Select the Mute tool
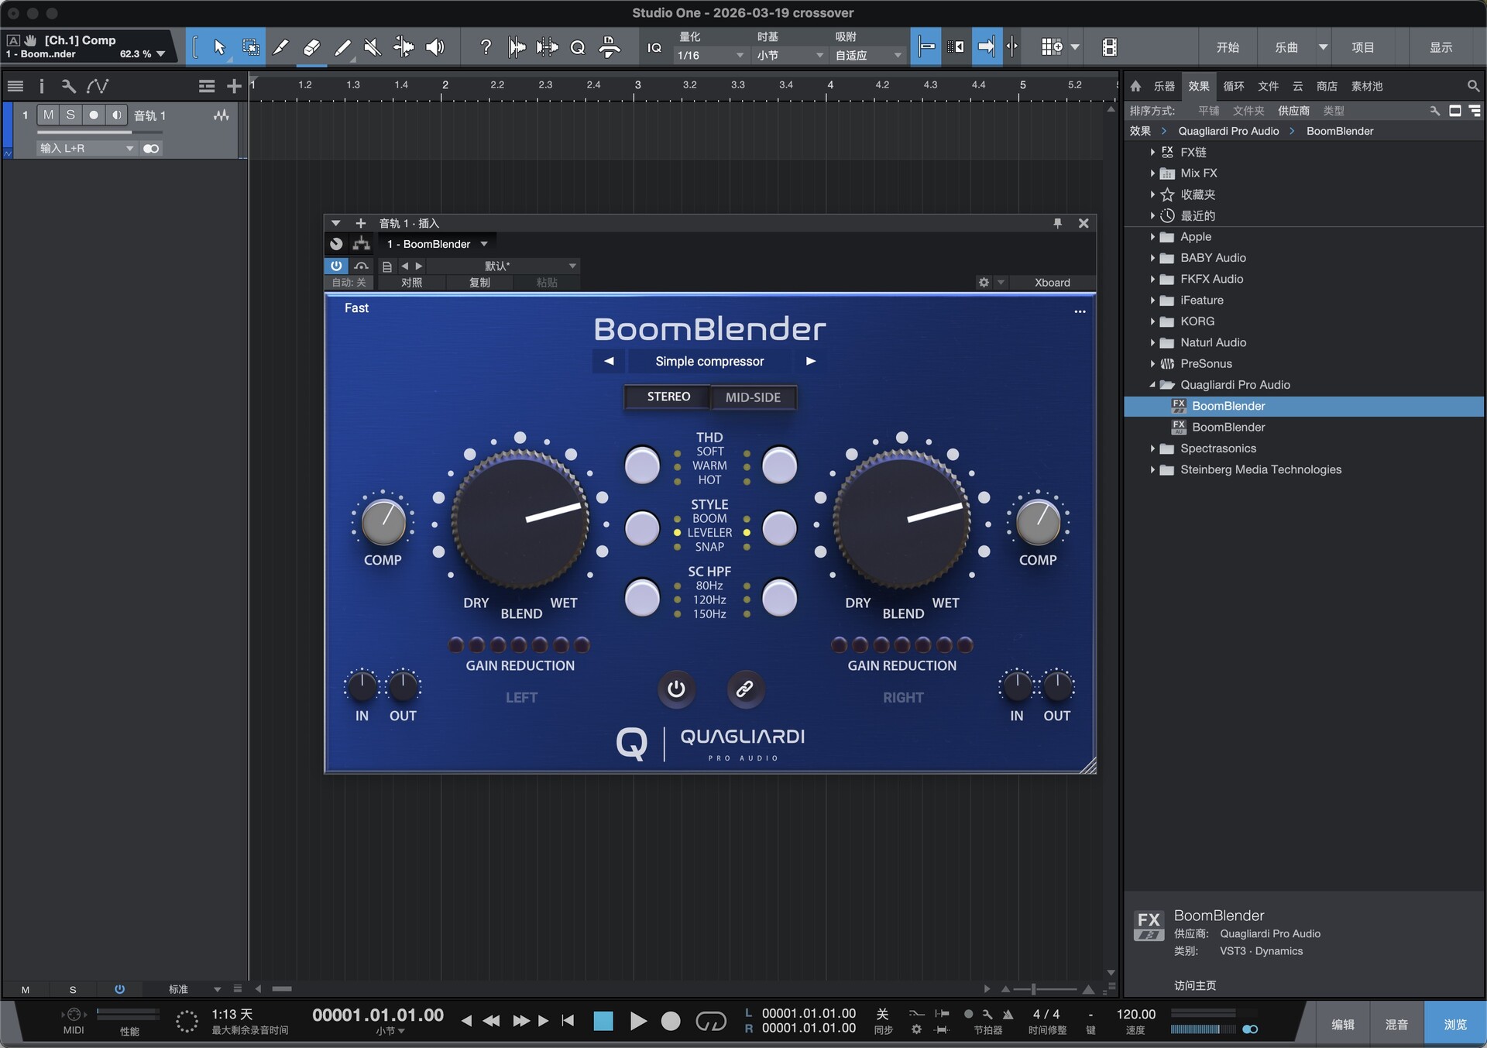This screenshot has width=1487, height=1048. pyautogui.click(x=372, y=46)
